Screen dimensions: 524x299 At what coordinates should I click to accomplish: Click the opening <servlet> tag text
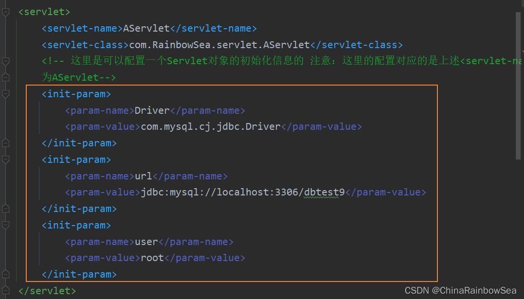click(44, 12)
